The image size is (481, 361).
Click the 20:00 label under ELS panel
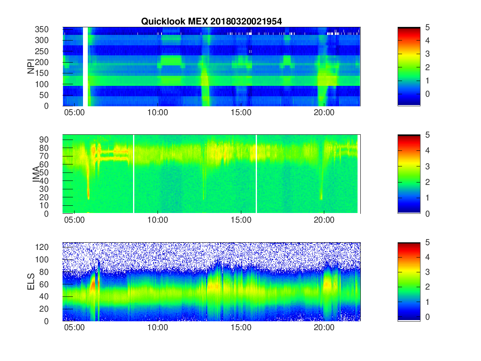coord(324,328)
